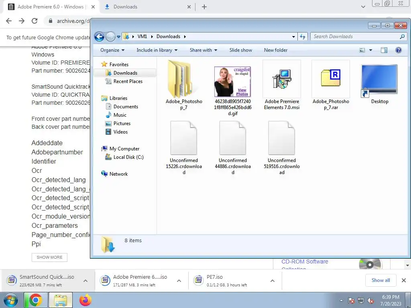This screenshot has height=308, width=411.
Task: Open Videos library in navigation pane
Action: pyautogui.click(x=120, y=132)
